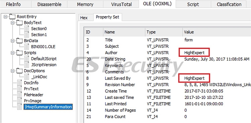Click the HwpSummaryInformation stream file icon

19,107
